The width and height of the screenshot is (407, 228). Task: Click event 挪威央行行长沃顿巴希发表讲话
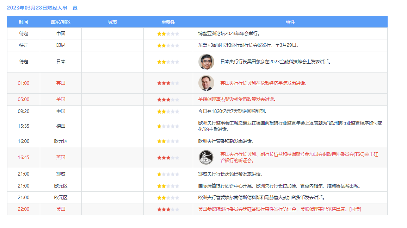231,174
